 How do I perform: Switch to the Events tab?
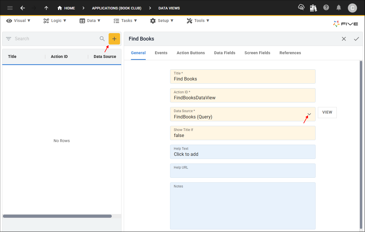(x=161, y=53)
